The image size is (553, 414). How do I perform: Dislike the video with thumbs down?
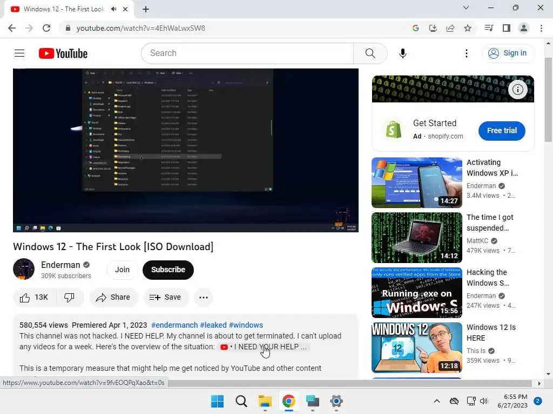[69, 298]
